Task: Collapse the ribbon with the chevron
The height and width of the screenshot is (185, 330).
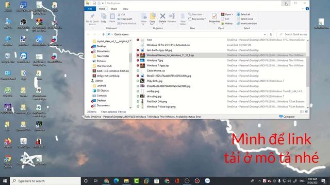Action: coord(303,9)
